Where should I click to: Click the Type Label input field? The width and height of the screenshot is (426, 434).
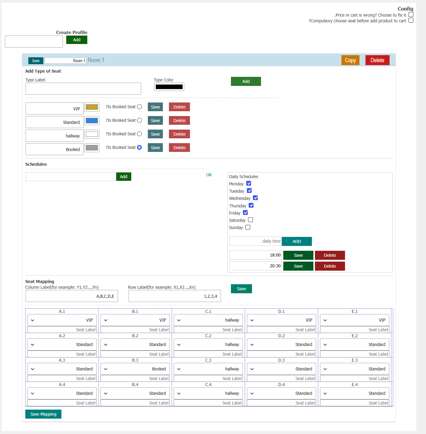point(83,89)
